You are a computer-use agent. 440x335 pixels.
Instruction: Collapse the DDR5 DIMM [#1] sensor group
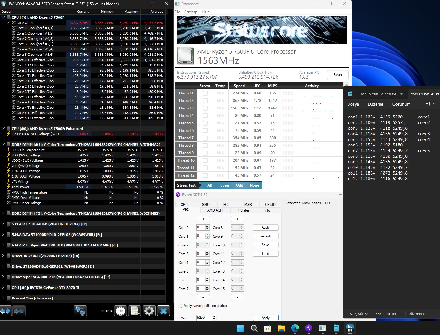pyautogui.click(x=3, y=145)
